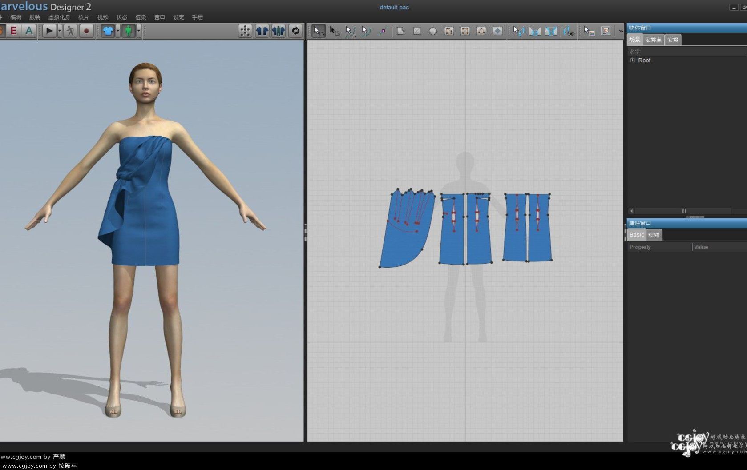Click the garment with avatar arrangement icon

pos(279,31)
